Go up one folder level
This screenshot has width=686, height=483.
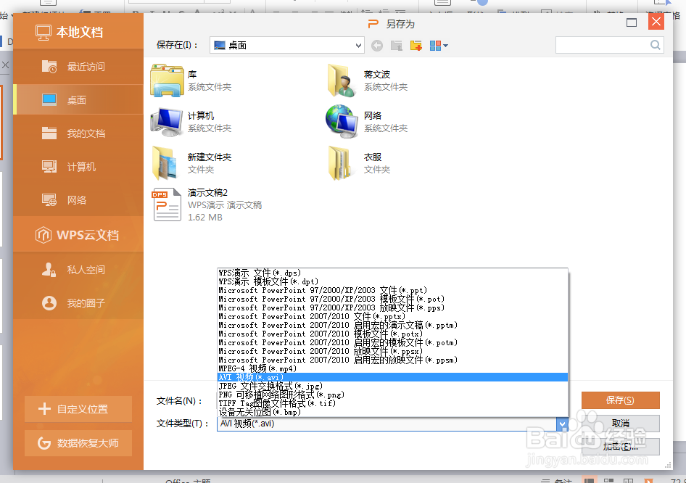(x=397, y=46)
